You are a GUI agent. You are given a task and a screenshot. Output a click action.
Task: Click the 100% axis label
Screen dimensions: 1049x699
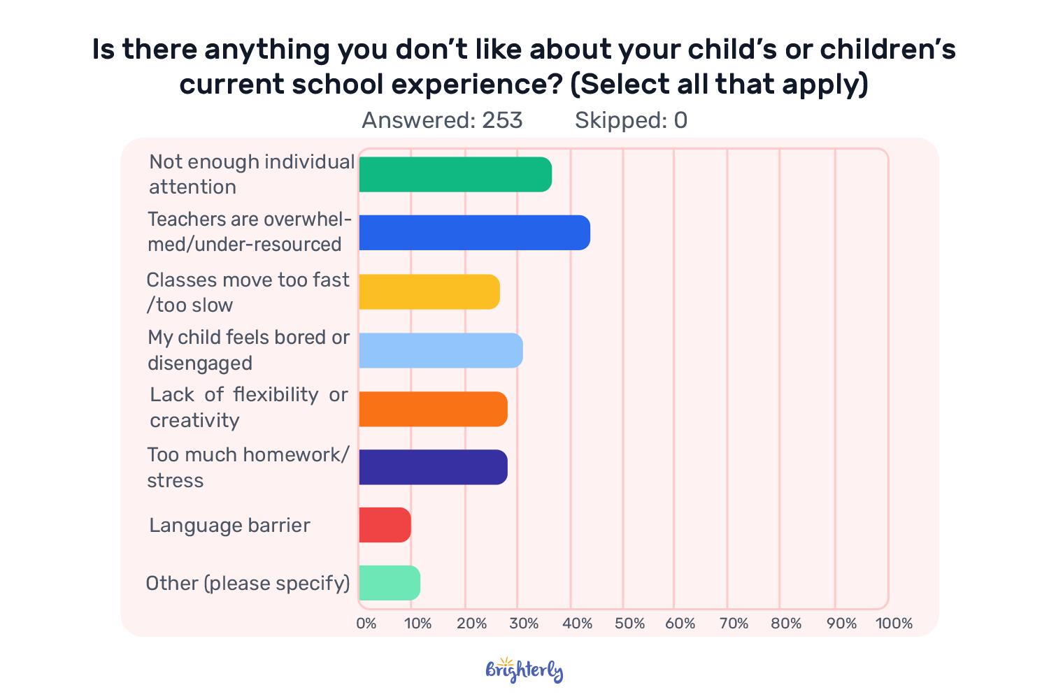tap(894, 624)
